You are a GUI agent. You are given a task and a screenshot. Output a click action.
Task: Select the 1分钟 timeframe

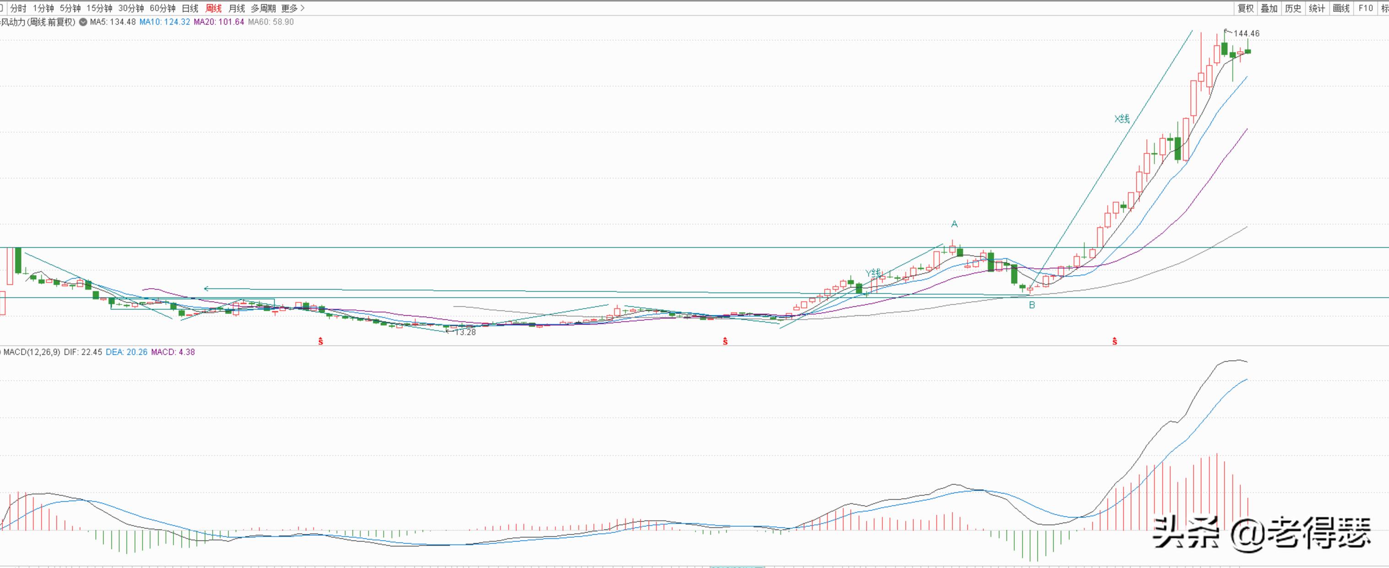[43, 8]
